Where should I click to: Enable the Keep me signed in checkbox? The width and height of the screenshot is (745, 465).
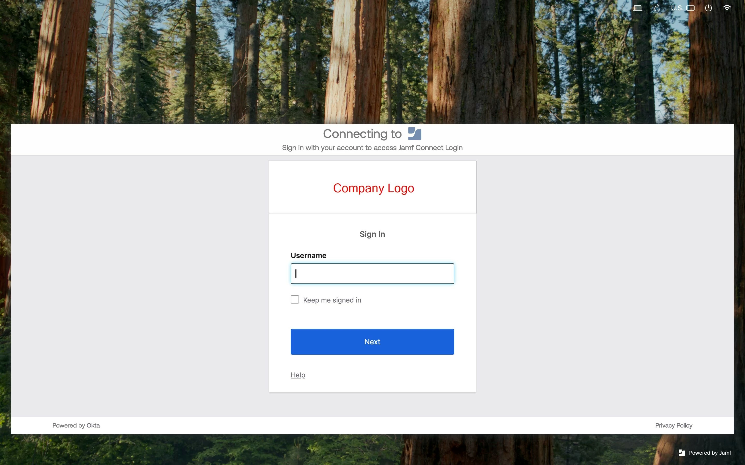pyautogui.click(x=295, y=300)
